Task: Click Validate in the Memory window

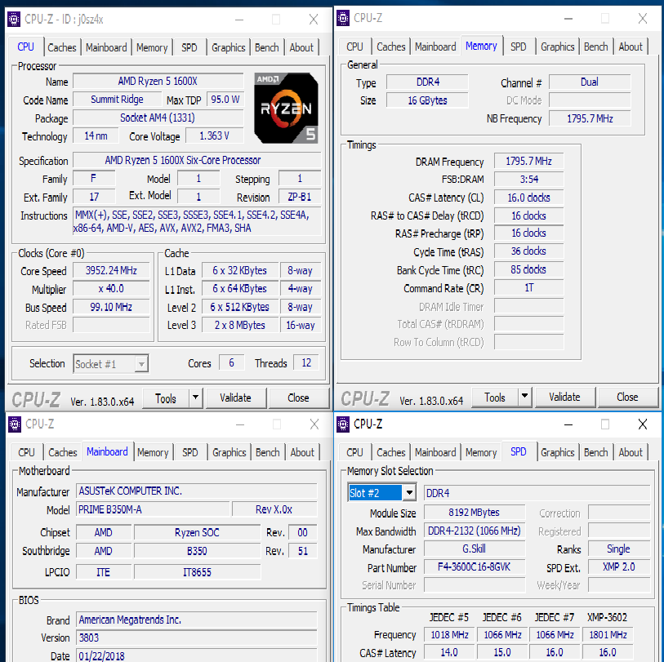Action: coord(564,397)
